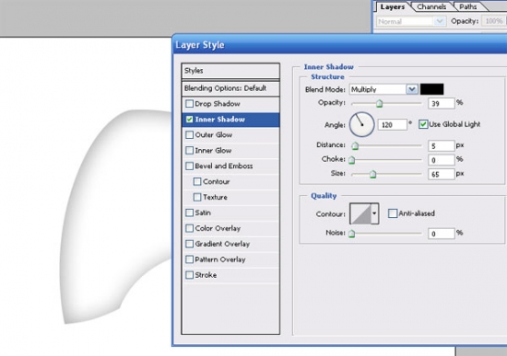Click the Noise value field
507x356 pixels.
[x=442, y=234]
